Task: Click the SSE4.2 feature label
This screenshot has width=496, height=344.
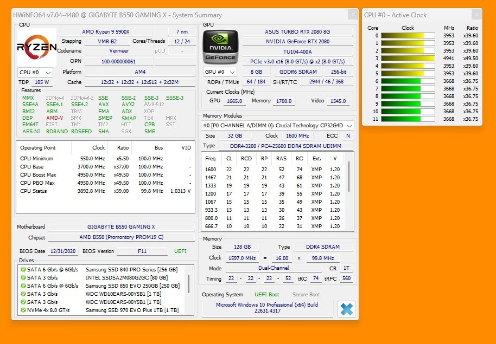Action: click(x=80, y=105)
